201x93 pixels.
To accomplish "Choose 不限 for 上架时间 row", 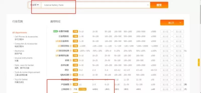I will pos(75,89).
